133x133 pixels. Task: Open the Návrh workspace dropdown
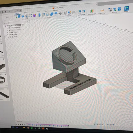8,17
